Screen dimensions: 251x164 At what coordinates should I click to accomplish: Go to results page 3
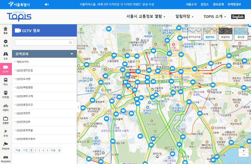39,150
